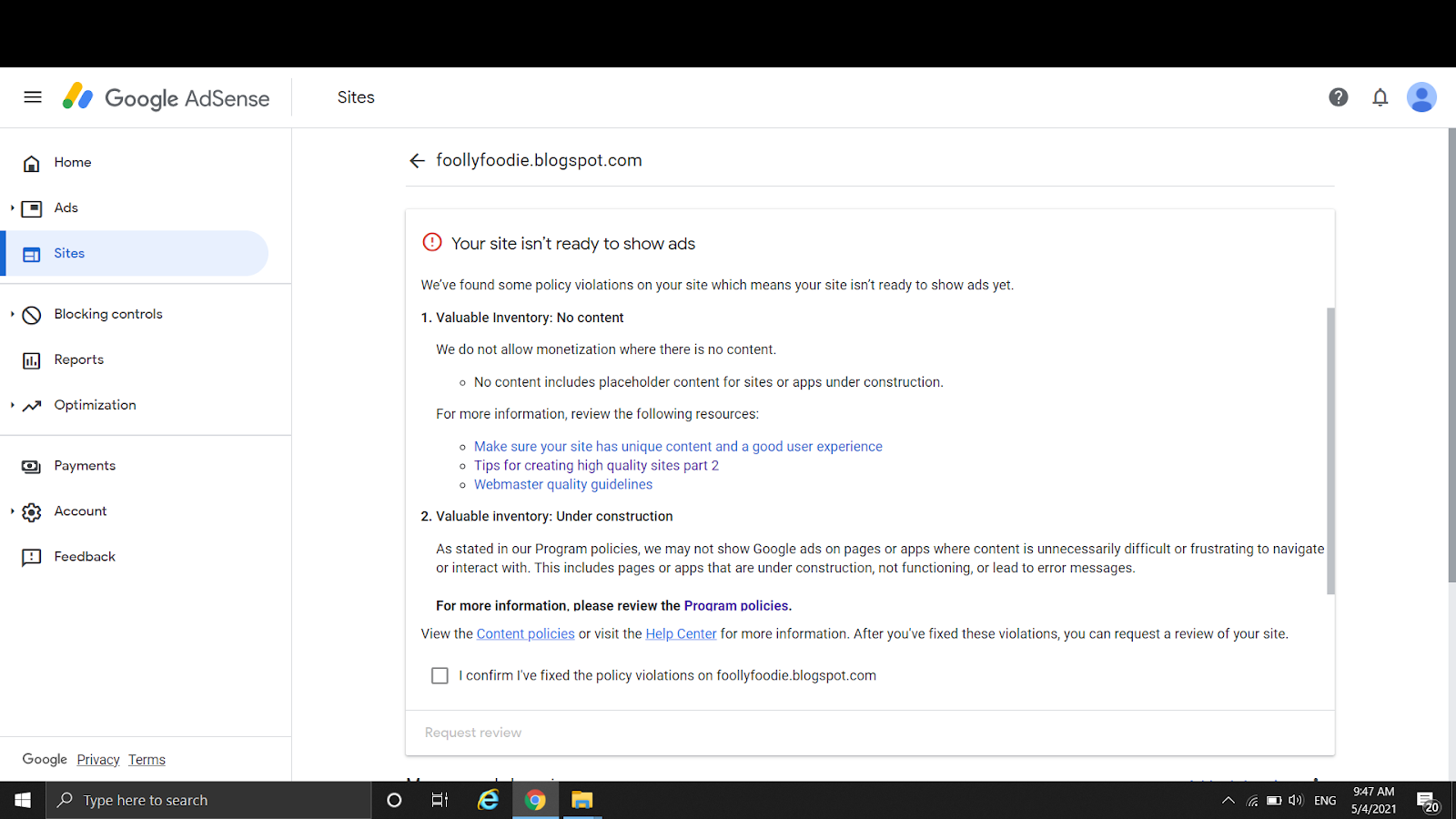Open the Windows Start menu

click(23, 800)
